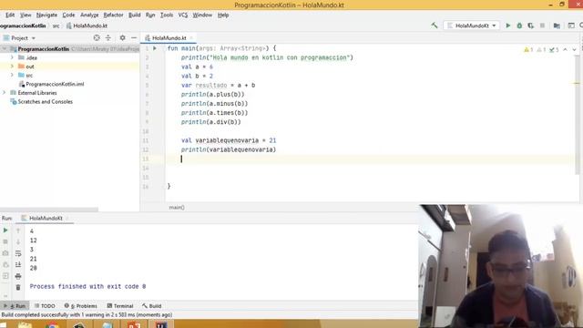Click the Stop icon in the Run panel
Image resolution: width=583 pixels, height=328 pixels.
coord(5,241)
